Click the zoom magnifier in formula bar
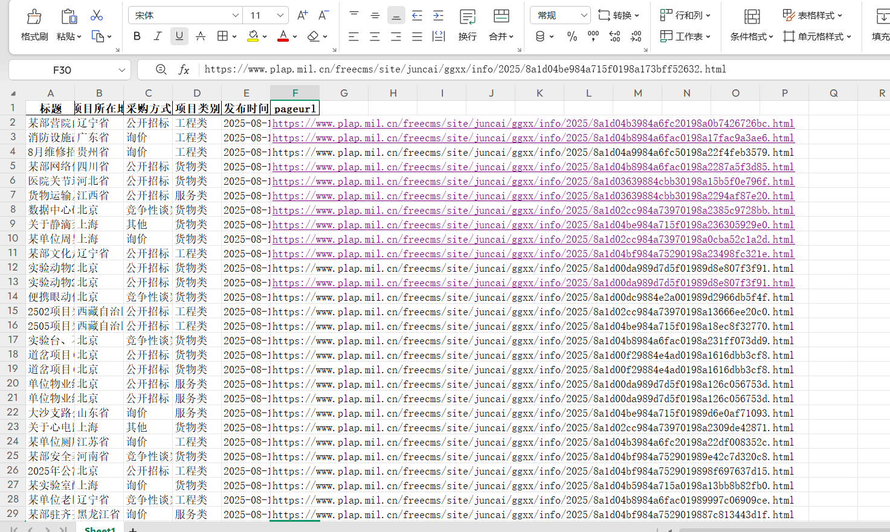The width and height of the screenshot is (890, 532). (161, 69)
